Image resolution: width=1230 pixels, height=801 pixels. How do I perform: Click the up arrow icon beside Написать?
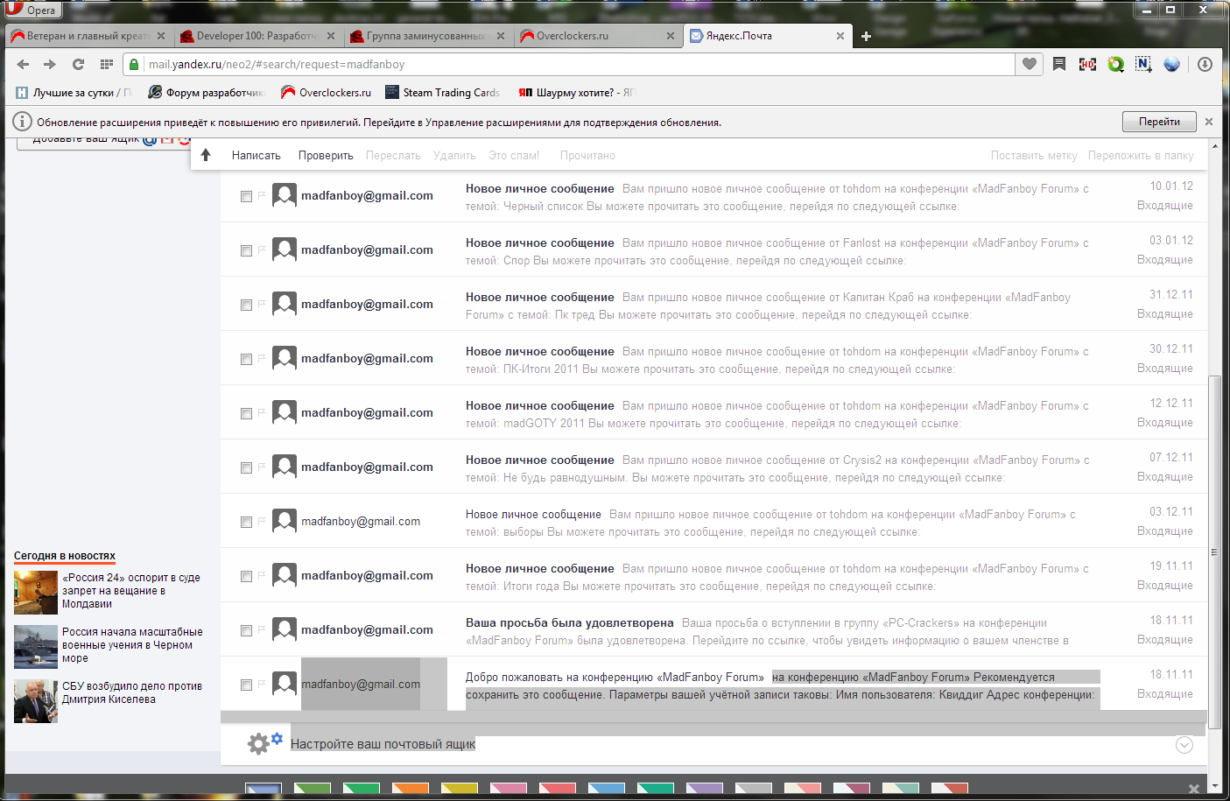click(206, 155)
